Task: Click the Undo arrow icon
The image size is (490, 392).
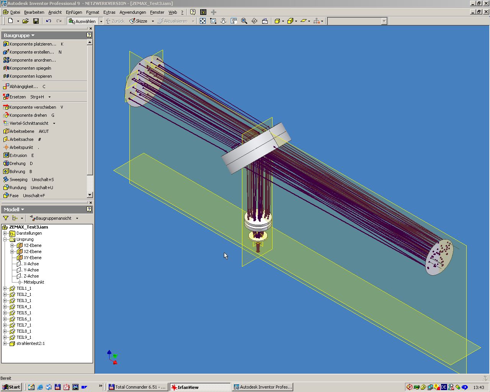Action: pos(49,21)
